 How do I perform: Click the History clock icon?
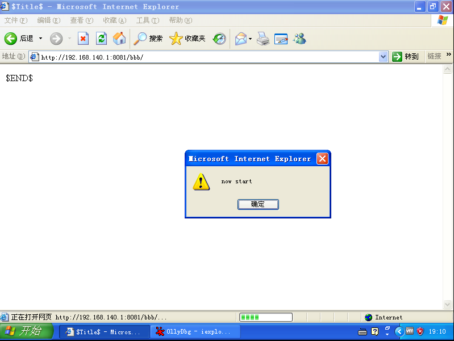tap(219, 39)
